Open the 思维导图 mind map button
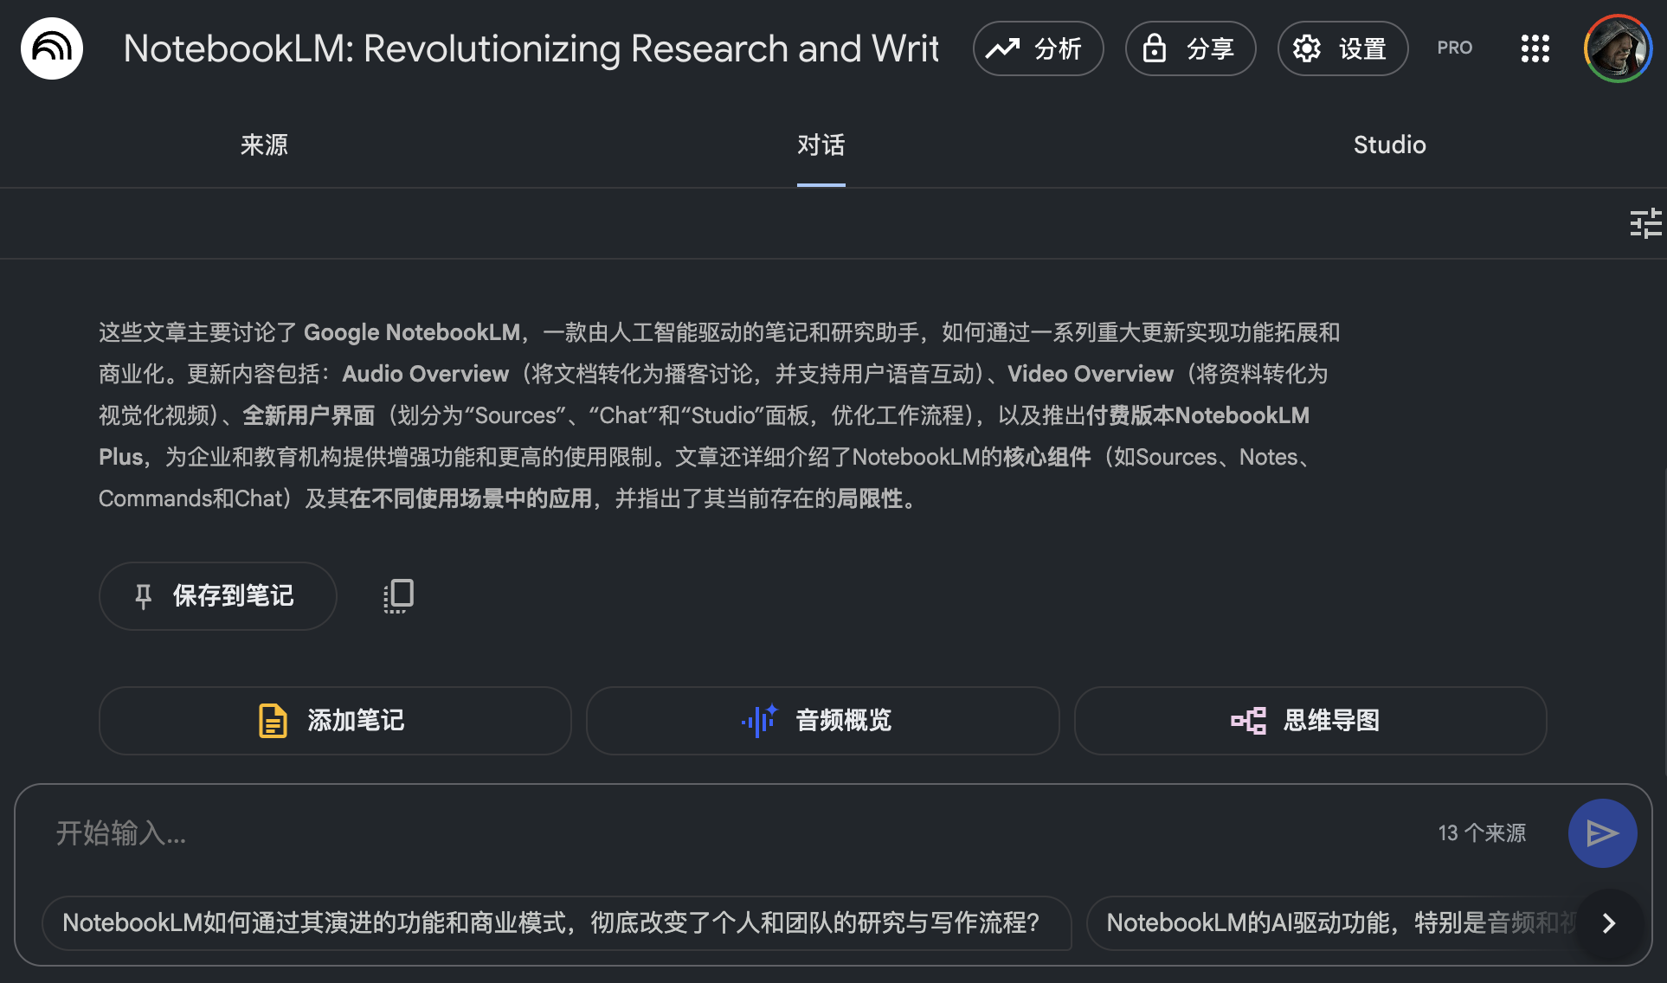Screen dimensions: 1667x983 [x=1310, y=721]
